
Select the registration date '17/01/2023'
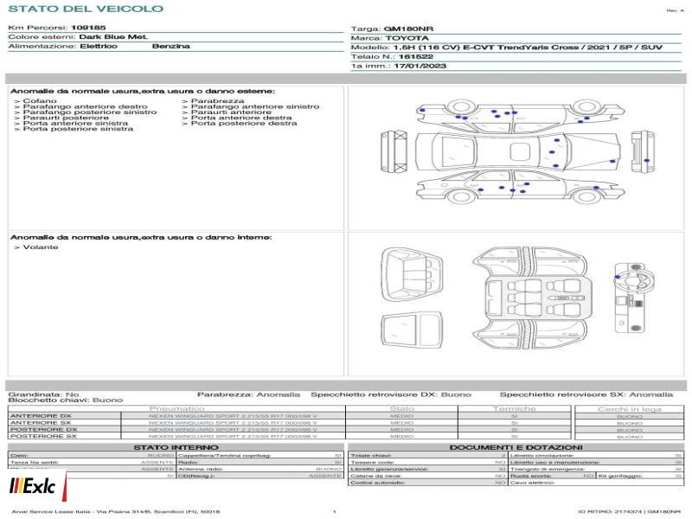(x=420, y=66)
